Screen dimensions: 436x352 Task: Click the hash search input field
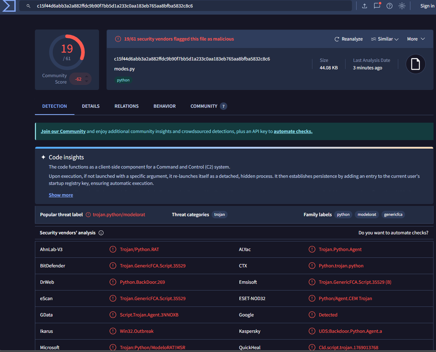click(x=192, y=6)
